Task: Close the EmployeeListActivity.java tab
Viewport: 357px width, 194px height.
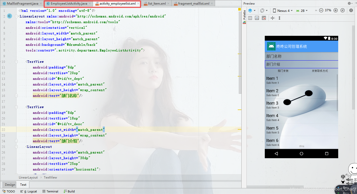Action: click(90, 4)
